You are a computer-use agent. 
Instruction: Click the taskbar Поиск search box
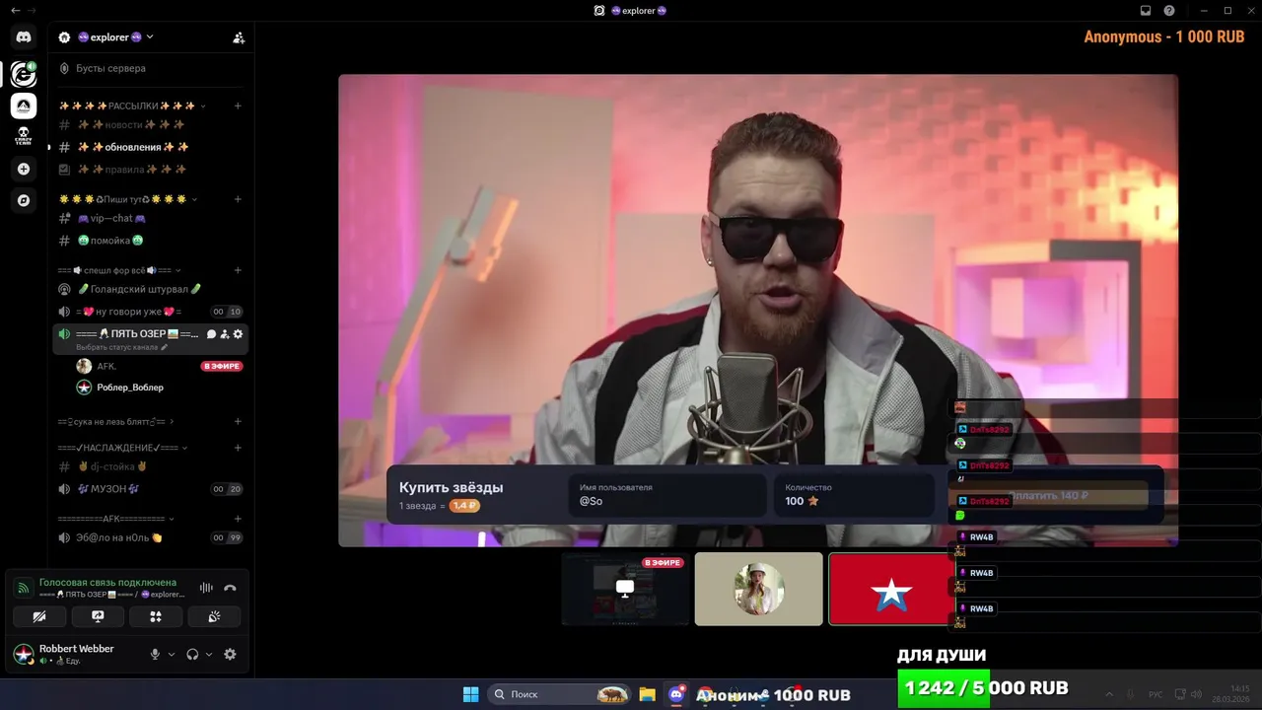point(560,694)
